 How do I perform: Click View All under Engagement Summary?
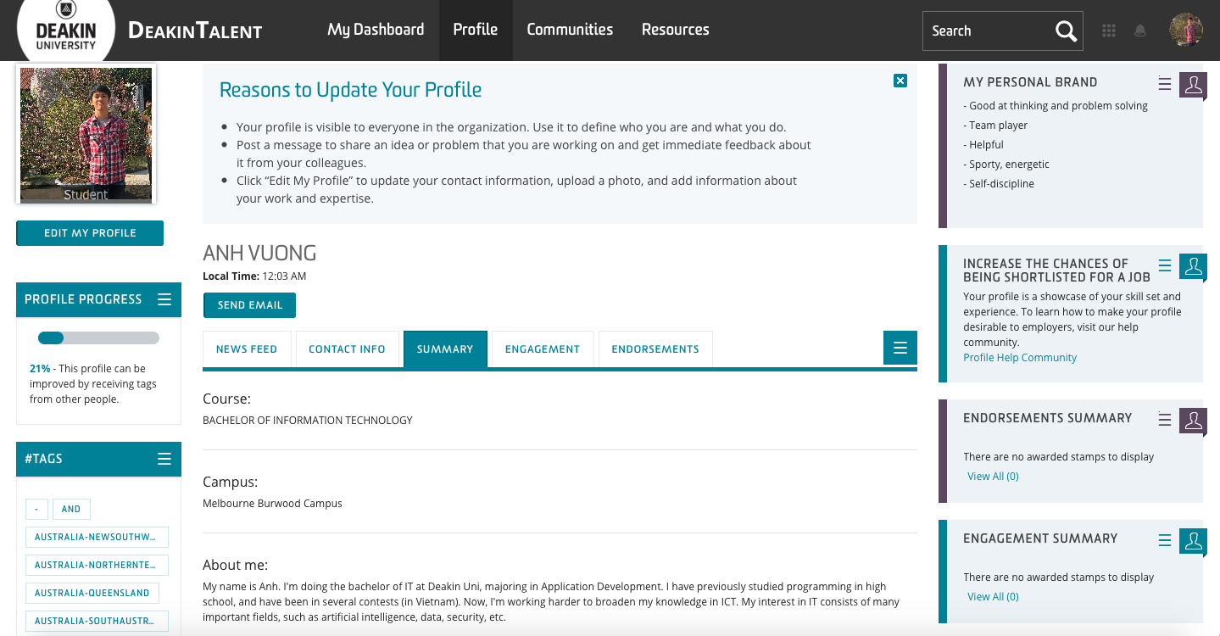pyautogui.click(x=993, y=597)
